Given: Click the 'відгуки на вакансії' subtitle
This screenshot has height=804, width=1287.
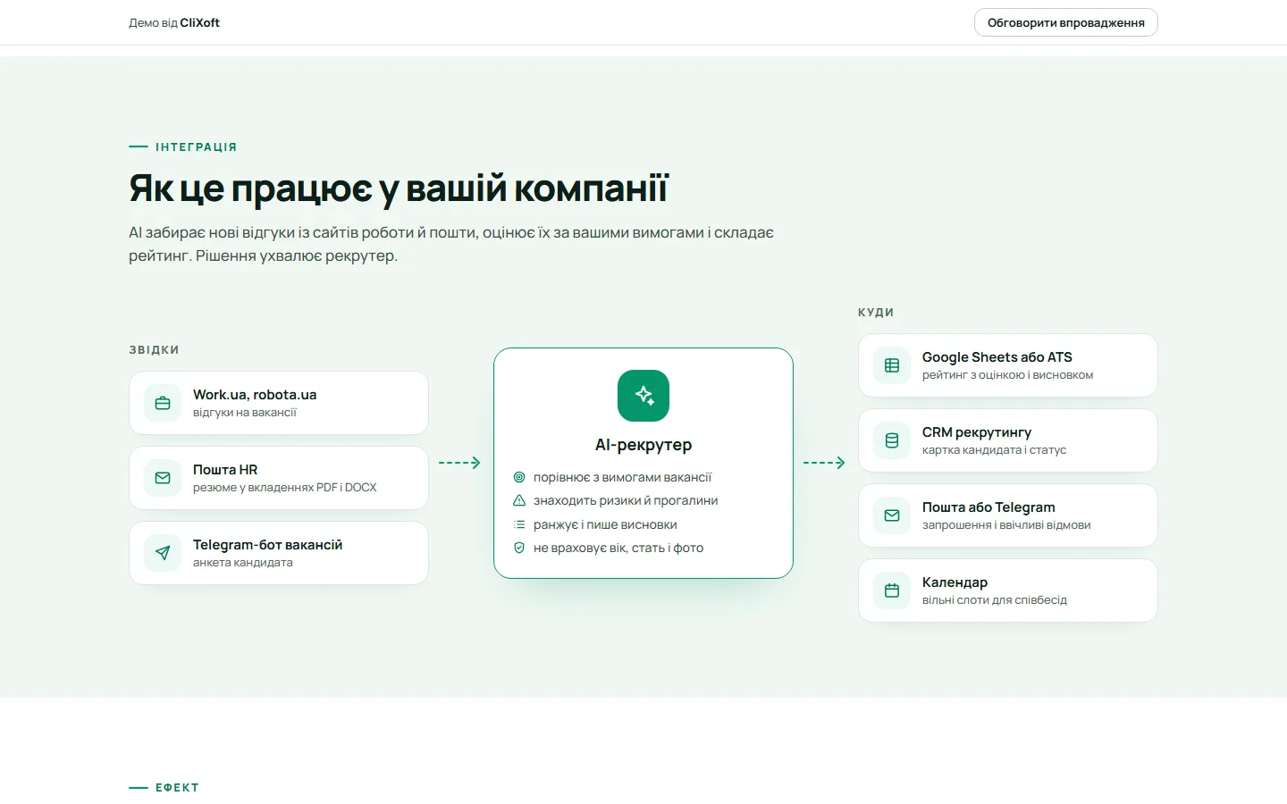Looking at the screenshot, I should [245, 413].
